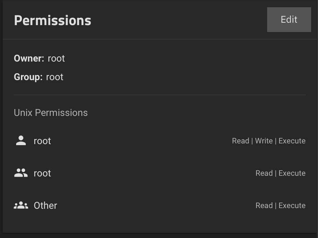Click the two-person group icon
The image size is (318, 238).
click(21, 173)
